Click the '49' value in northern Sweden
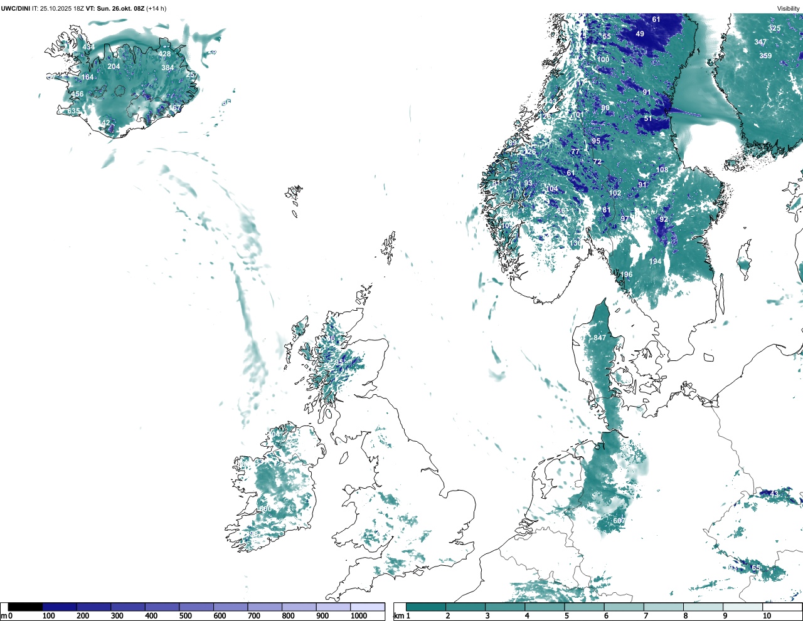The image size is (803, 621). tap(640, 34)
